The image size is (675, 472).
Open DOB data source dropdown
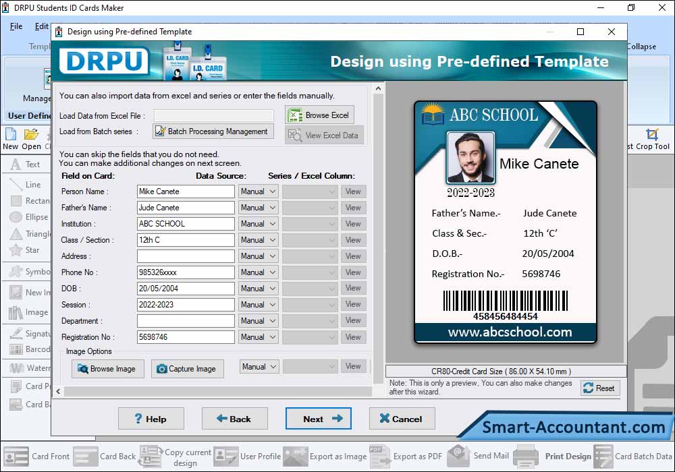[259, 289]
